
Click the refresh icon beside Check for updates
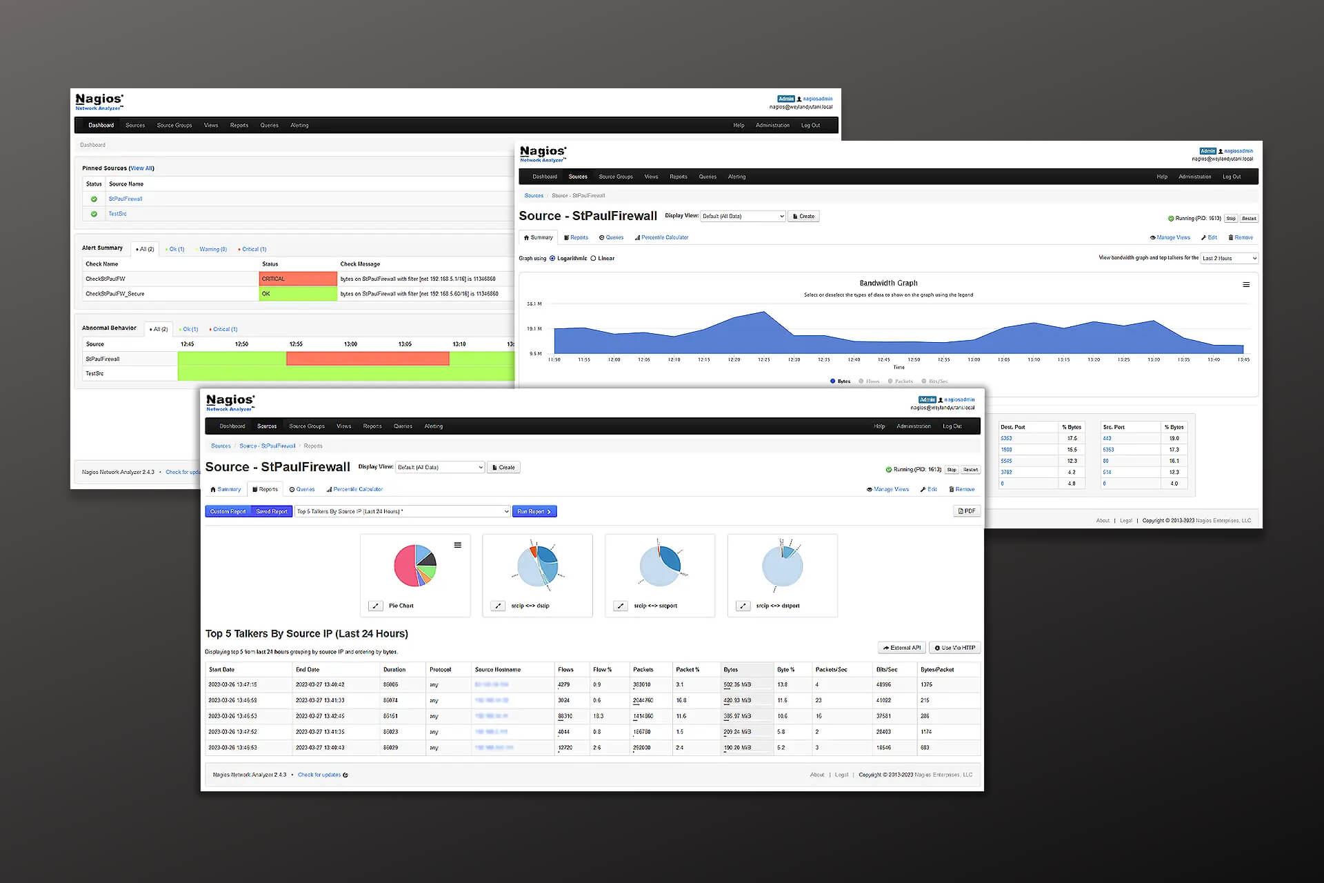point(345,775)
